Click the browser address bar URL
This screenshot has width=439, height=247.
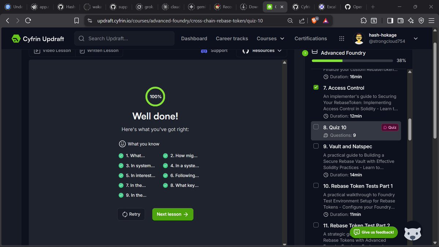coord(180,21)
